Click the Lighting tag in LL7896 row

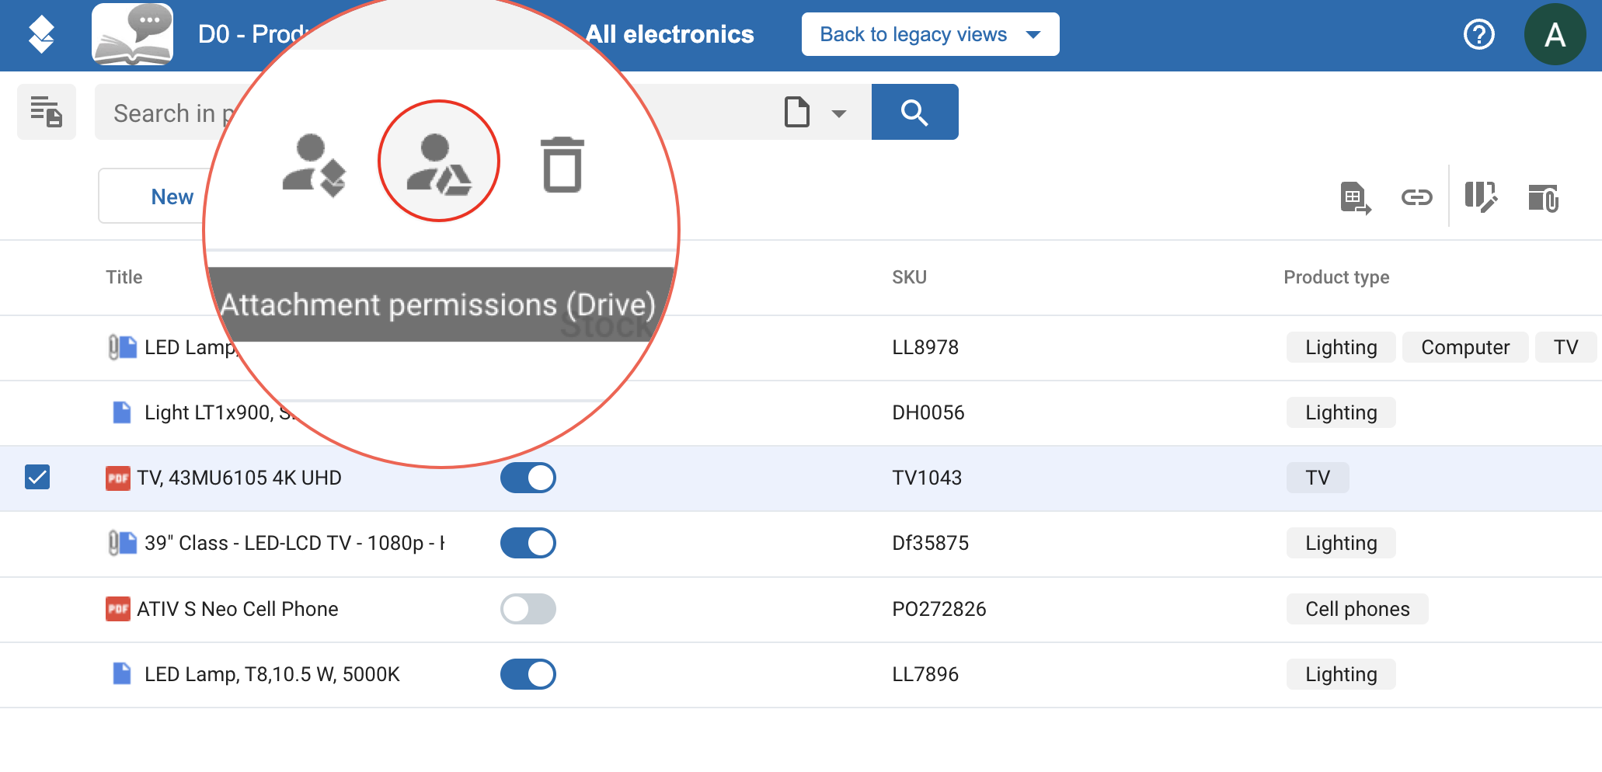click(x=1341, y=674)
